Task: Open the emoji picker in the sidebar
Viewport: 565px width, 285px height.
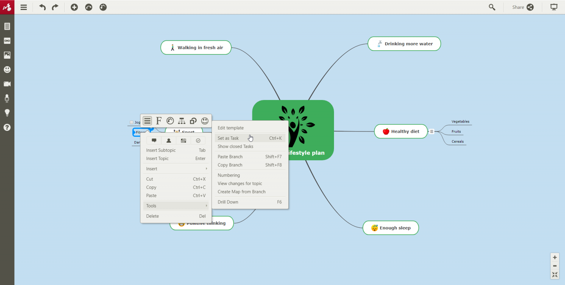Action: point(7,69)
